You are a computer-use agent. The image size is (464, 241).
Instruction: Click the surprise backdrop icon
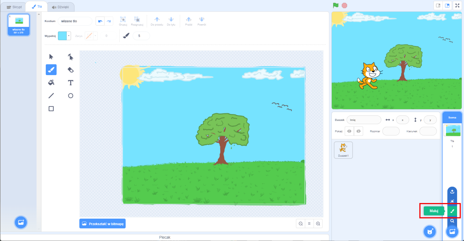click(x=452, y=201)
